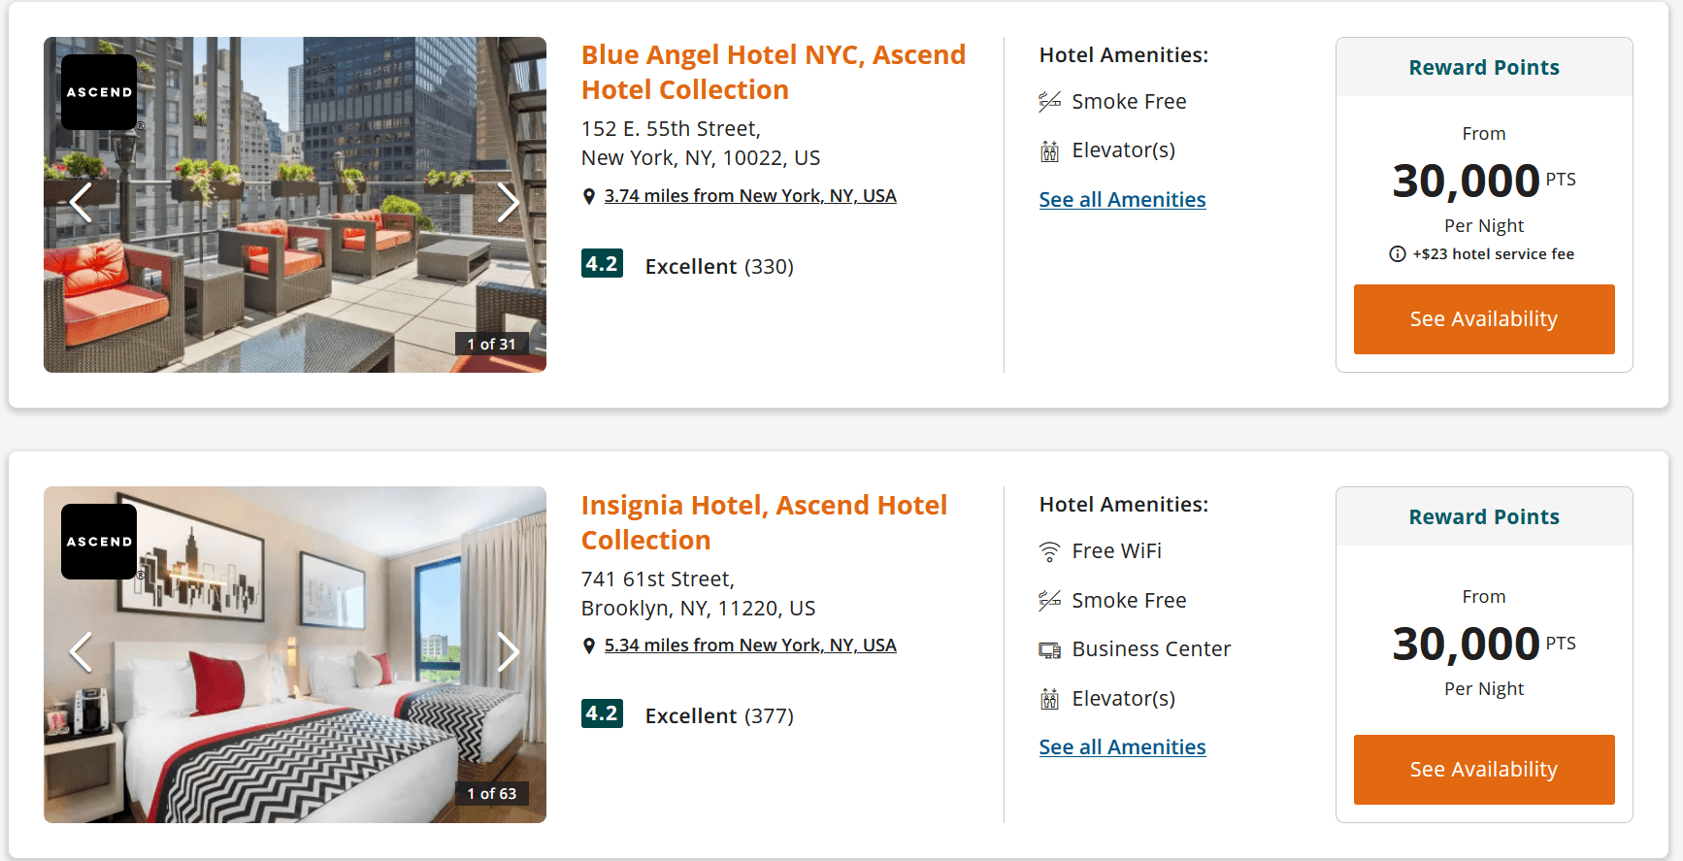Expand See all Amenities for Insignia Hotel
The image size is (1683, 861).
pos(1122,747)
